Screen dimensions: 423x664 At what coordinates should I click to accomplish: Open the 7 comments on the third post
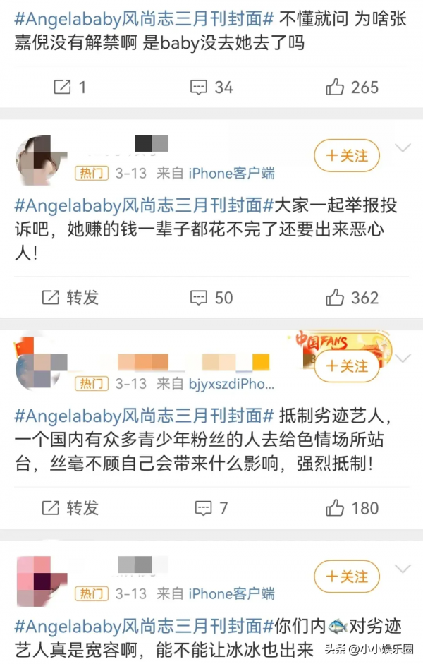click(x=211, y=508)
